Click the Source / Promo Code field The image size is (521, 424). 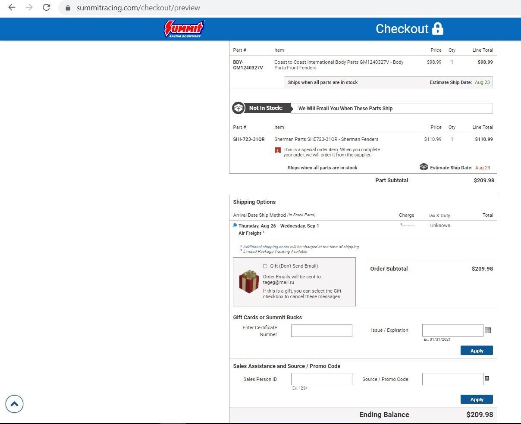coord(452,379)
